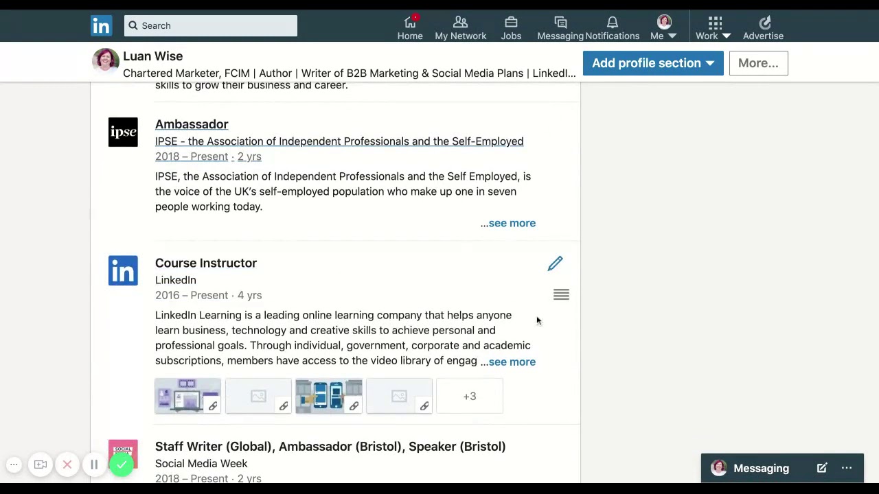Open My Network icon
Viewport: 879px width, 494px height.
point(460,28)
